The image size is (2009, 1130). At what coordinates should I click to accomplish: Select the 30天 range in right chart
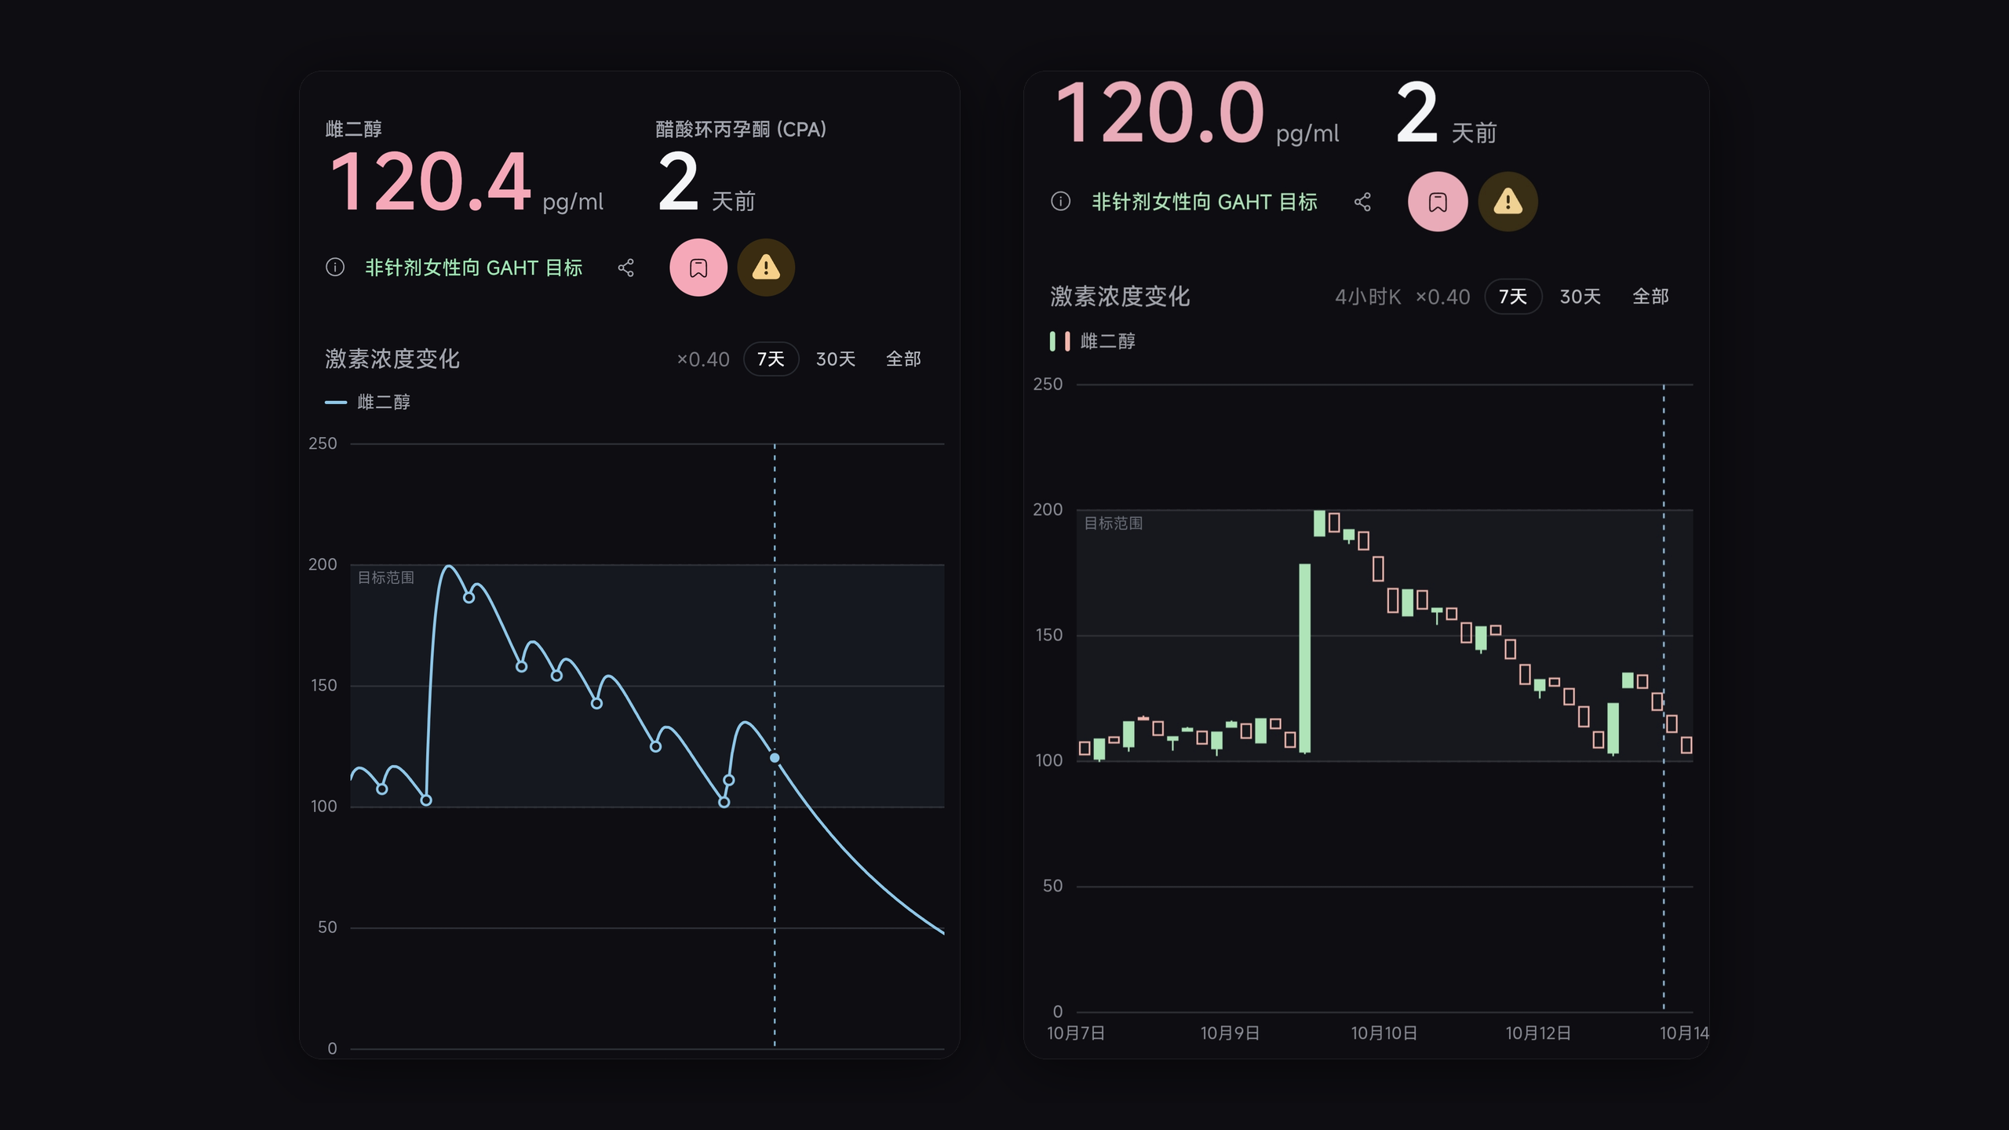(1580, 297)
